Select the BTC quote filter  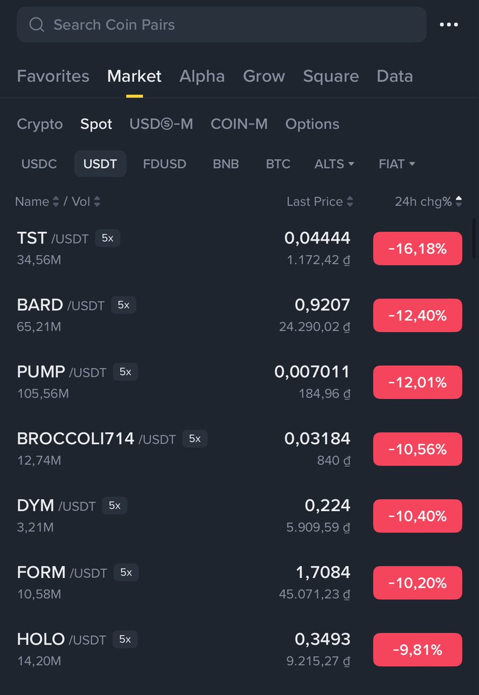click(x=278, y=164)
